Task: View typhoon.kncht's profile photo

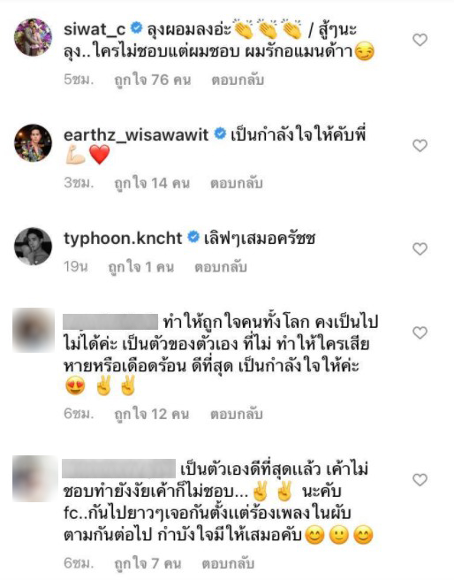Action: coord(33,246)
